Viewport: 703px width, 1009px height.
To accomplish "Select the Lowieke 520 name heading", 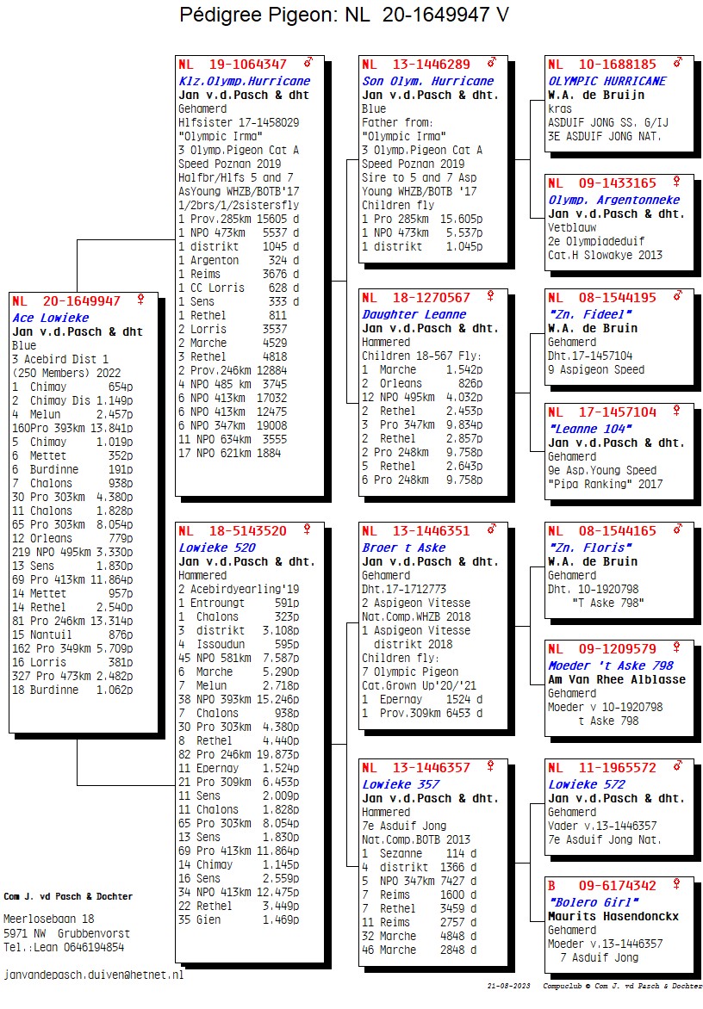I will pyautogui.click(x=216, y=548).
